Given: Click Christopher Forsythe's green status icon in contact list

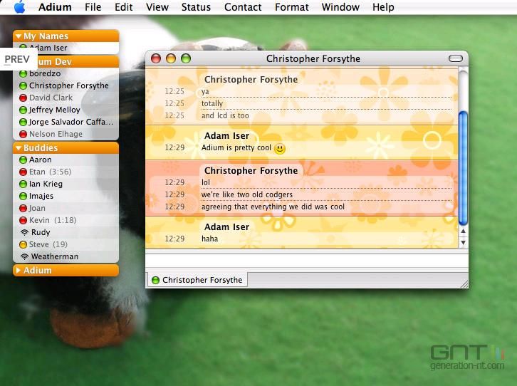Looking at the screenshot, I should pyautogui.click(x=23, y=85).
